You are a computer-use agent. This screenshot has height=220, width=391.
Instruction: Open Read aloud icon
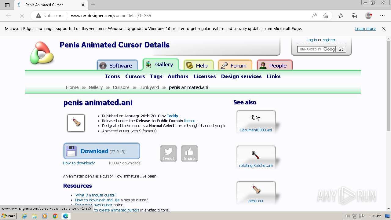(x=314, y=16)
